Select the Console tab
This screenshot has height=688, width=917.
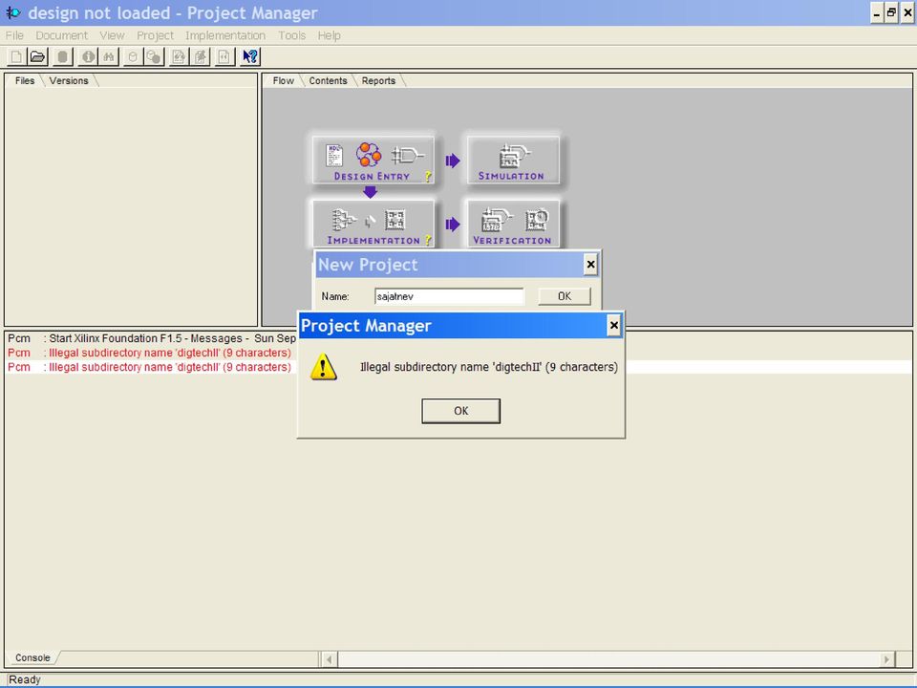click(x=32, y=657)
